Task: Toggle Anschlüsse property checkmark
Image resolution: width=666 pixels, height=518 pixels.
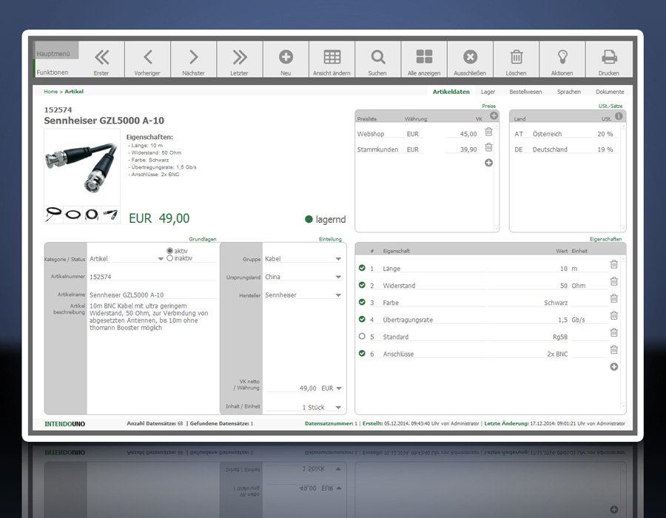Action: coord(362,353)
